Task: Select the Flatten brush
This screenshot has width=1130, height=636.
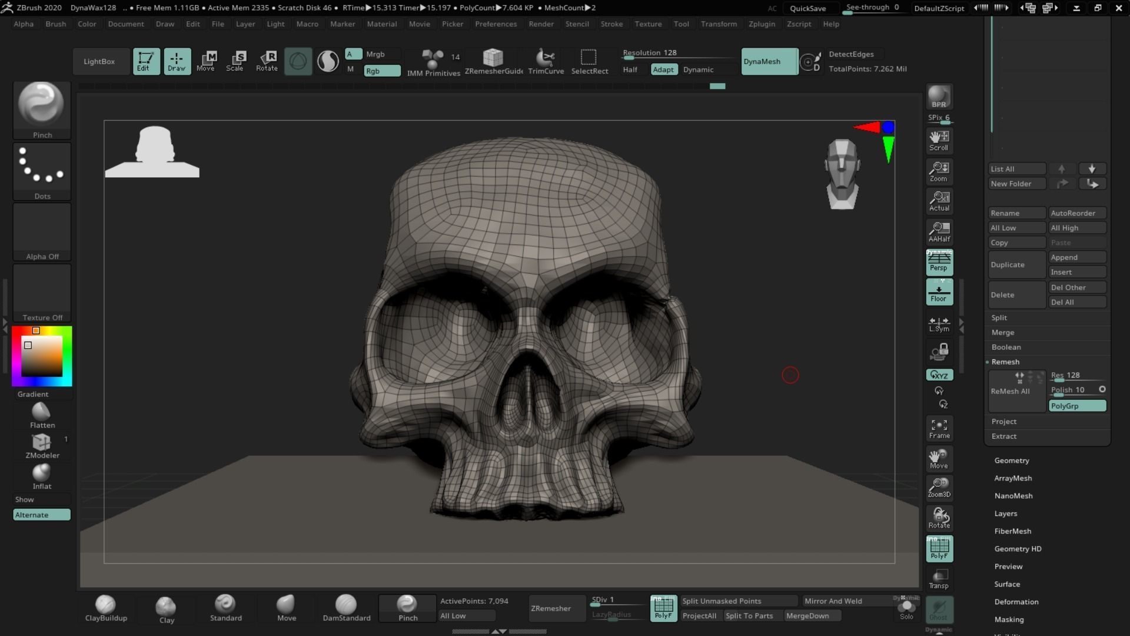Action: pyautogui.click(x=42, y=416)
